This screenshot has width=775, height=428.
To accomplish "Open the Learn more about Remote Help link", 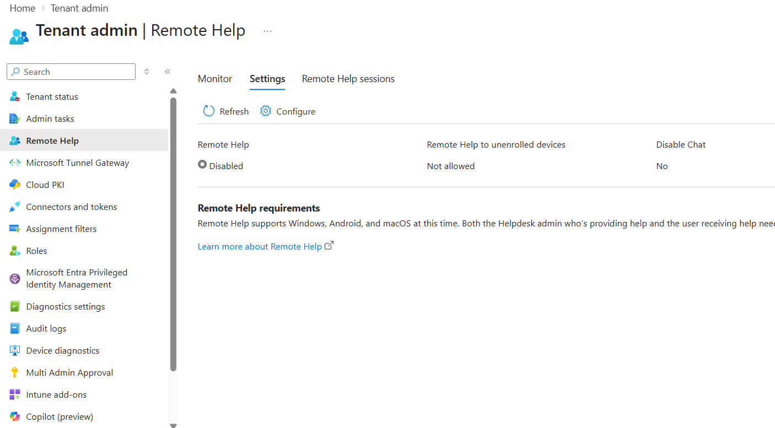I will (260, 246).
